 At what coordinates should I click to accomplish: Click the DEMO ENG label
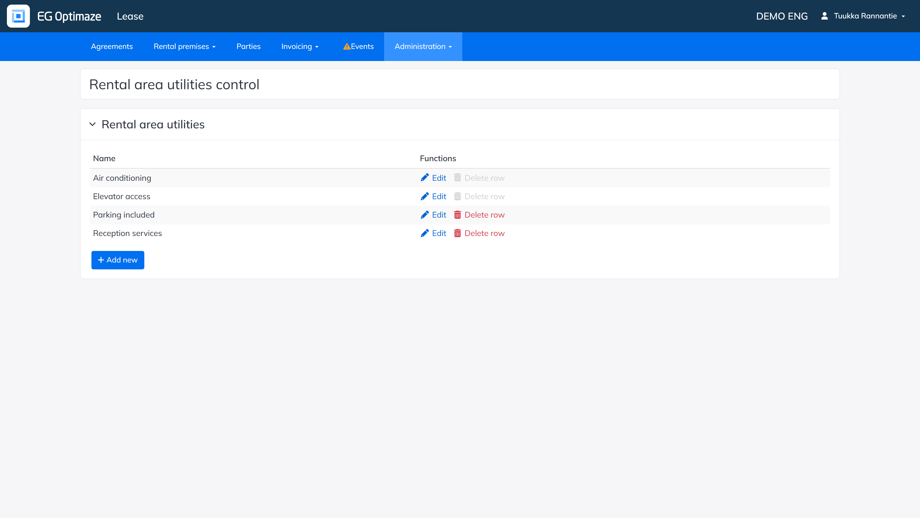click(782, 16)
